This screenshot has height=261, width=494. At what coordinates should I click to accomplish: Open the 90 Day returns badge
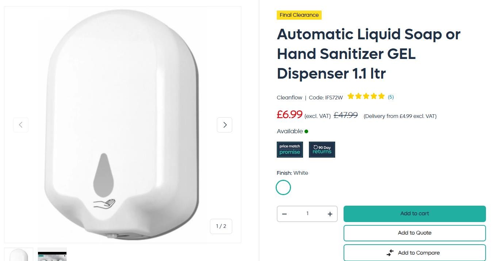pos(322,150)
